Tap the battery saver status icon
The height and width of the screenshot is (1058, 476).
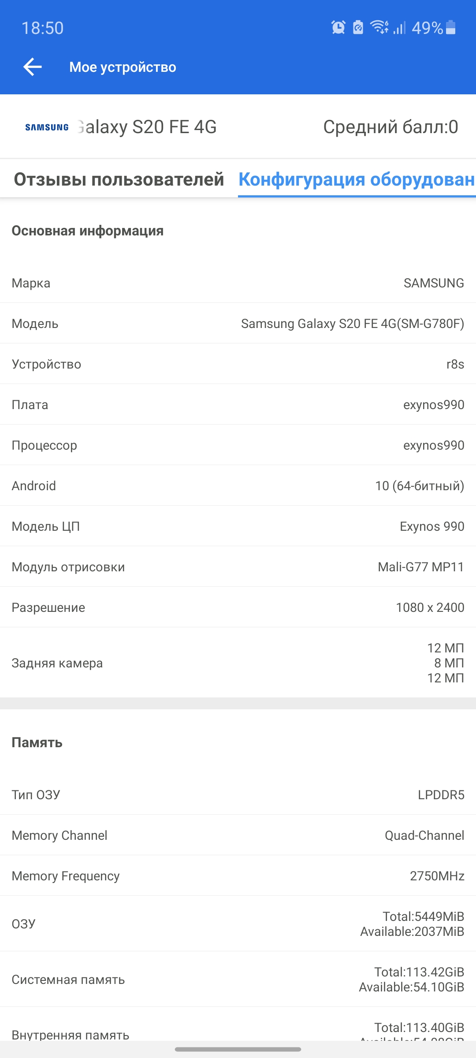(x=358, y=28)
